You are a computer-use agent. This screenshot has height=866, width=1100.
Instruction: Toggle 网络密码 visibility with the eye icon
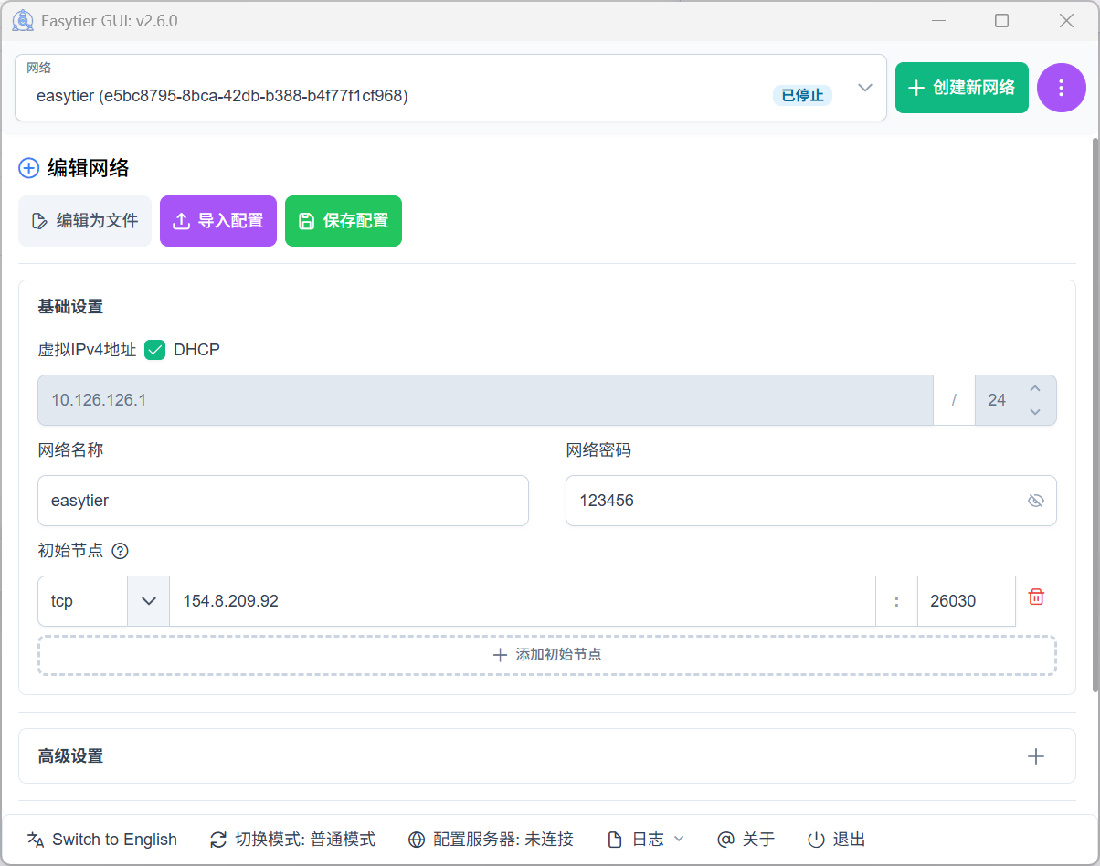pyautogui.click(x=1035, y=501)
